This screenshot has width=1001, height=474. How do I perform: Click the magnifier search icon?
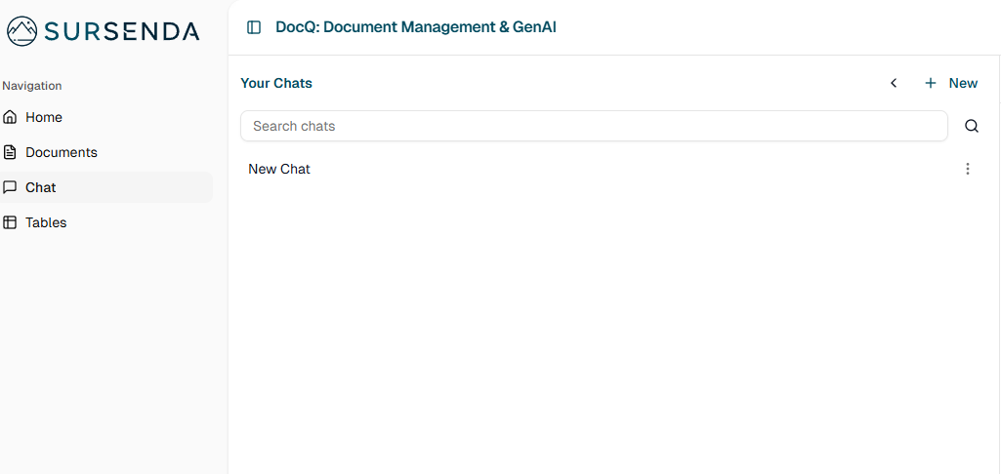pos(972,126)
